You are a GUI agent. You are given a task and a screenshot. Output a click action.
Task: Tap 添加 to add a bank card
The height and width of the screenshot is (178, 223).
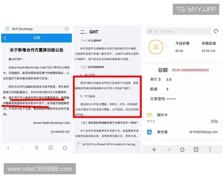point(214,121)
